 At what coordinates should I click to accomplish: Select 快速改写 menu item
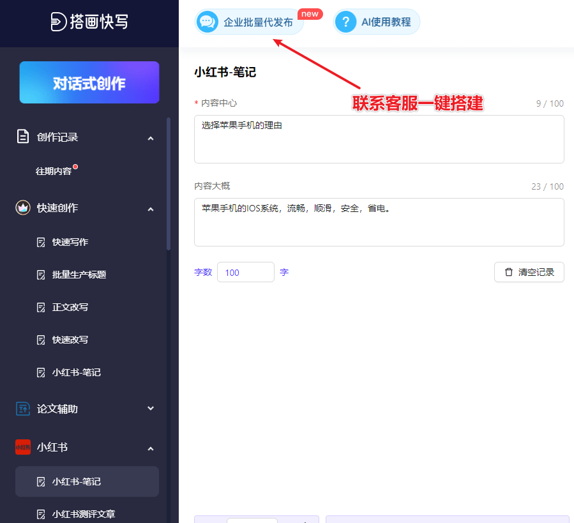[x=70, y=340]
